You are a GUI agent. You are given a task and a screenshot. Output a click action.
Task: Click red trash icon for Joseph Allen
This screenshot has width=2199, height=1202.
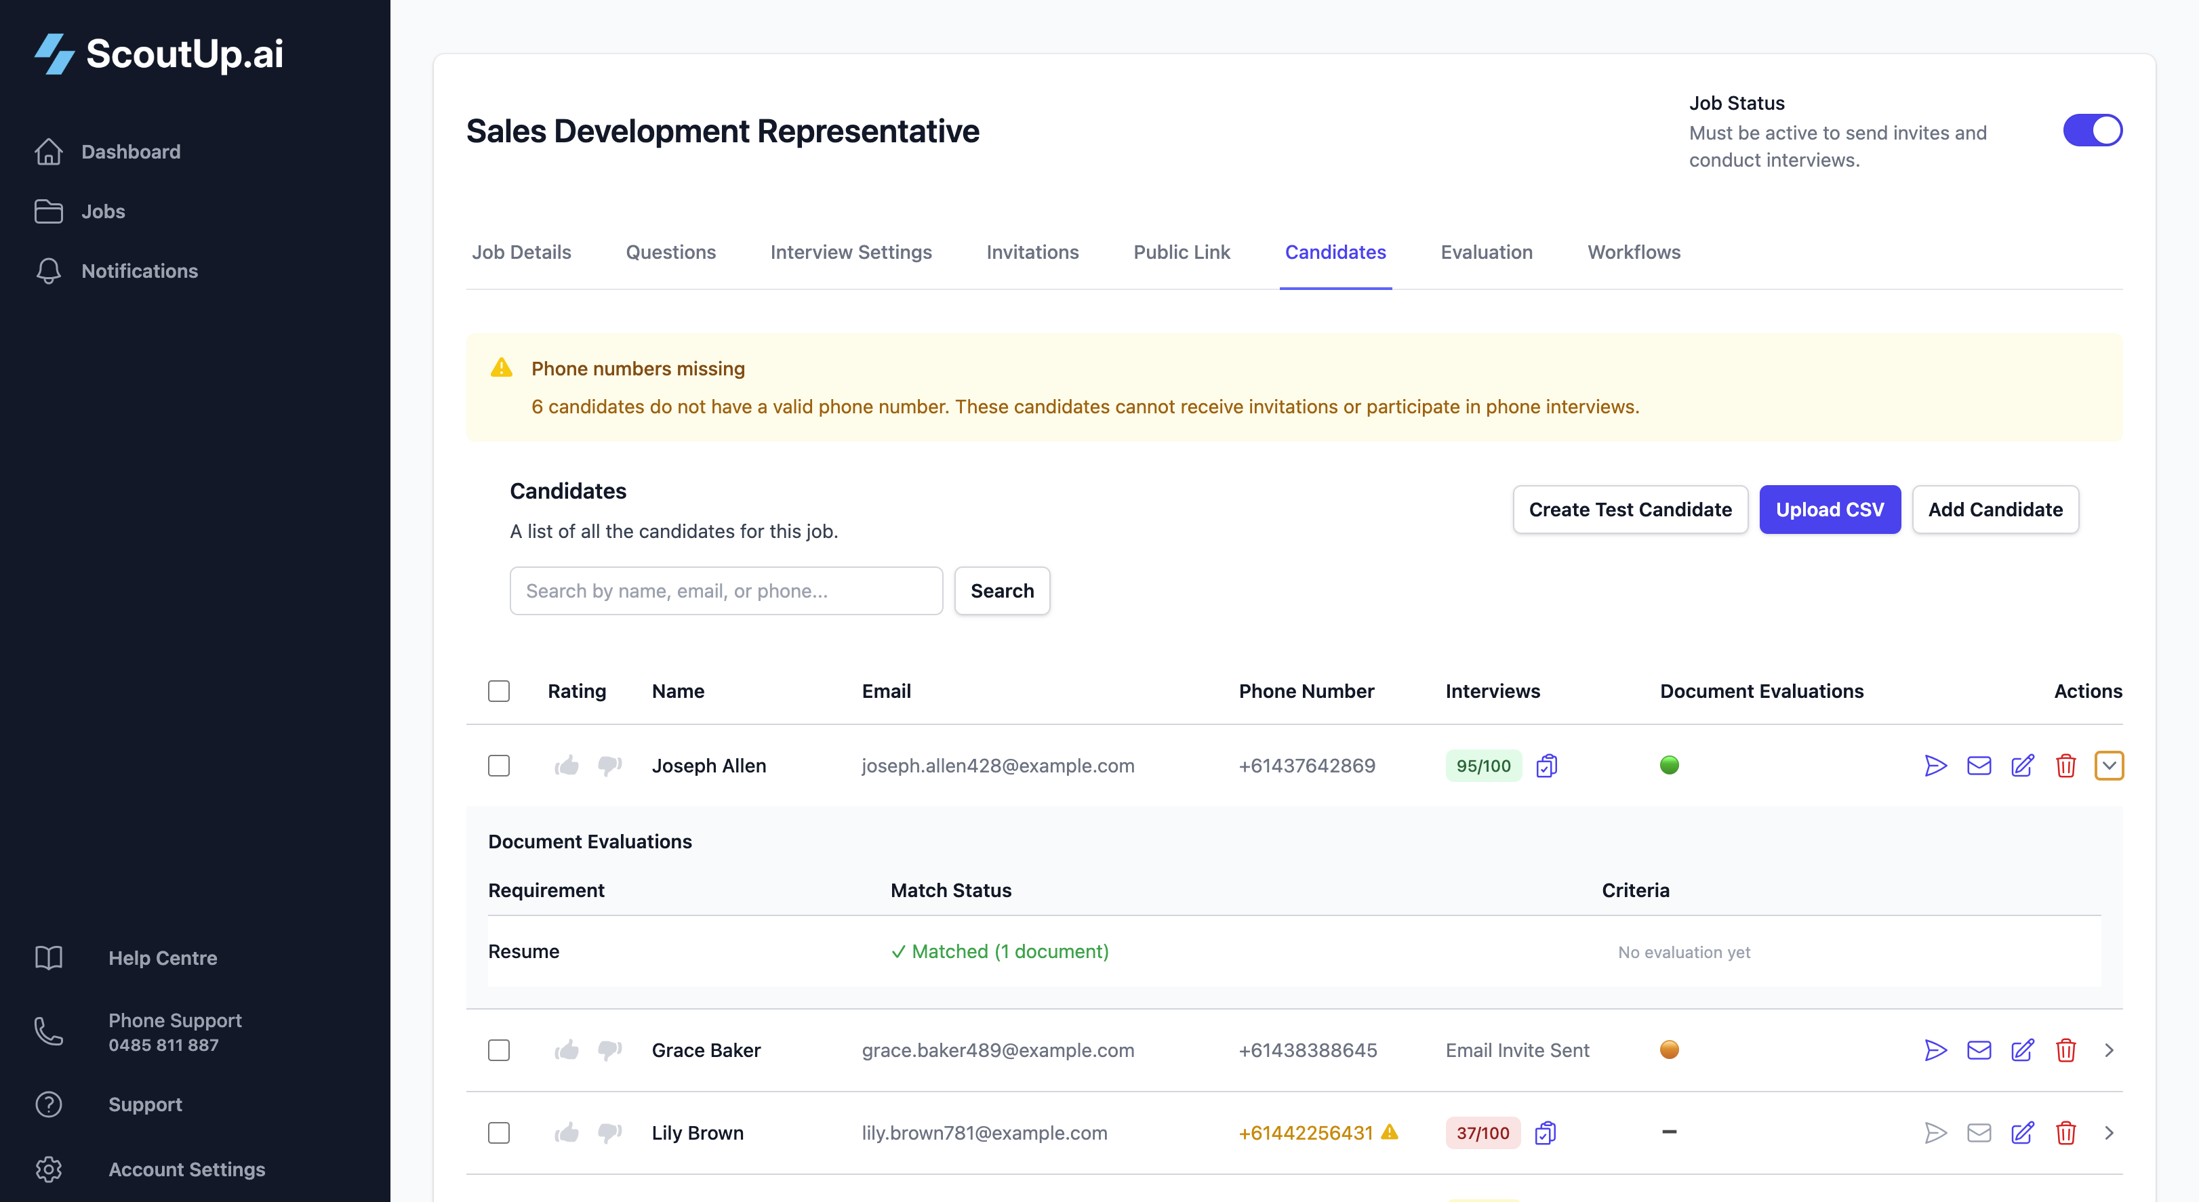2065,765
